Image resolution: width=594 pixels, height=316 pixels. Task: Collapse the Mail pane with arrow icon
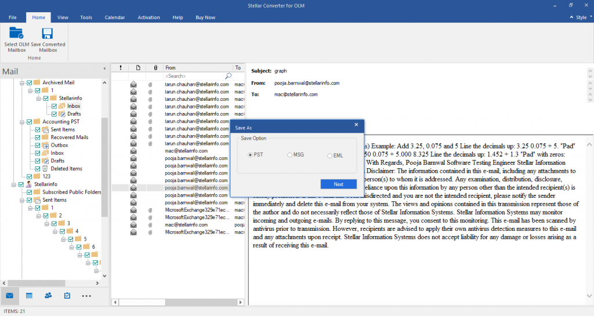coord(104,68)
